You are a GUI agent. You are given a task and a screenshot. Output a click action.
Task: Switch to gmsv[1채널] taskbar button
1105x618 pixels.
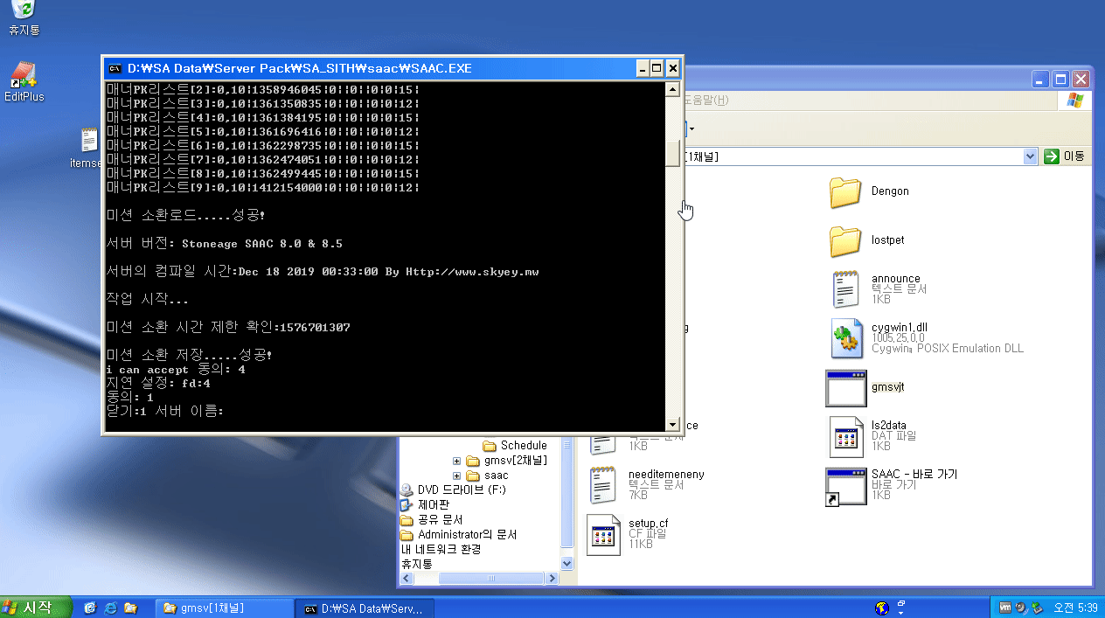pos(224,608)
